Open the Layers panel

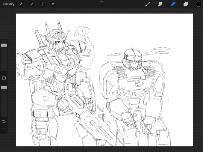186,4
